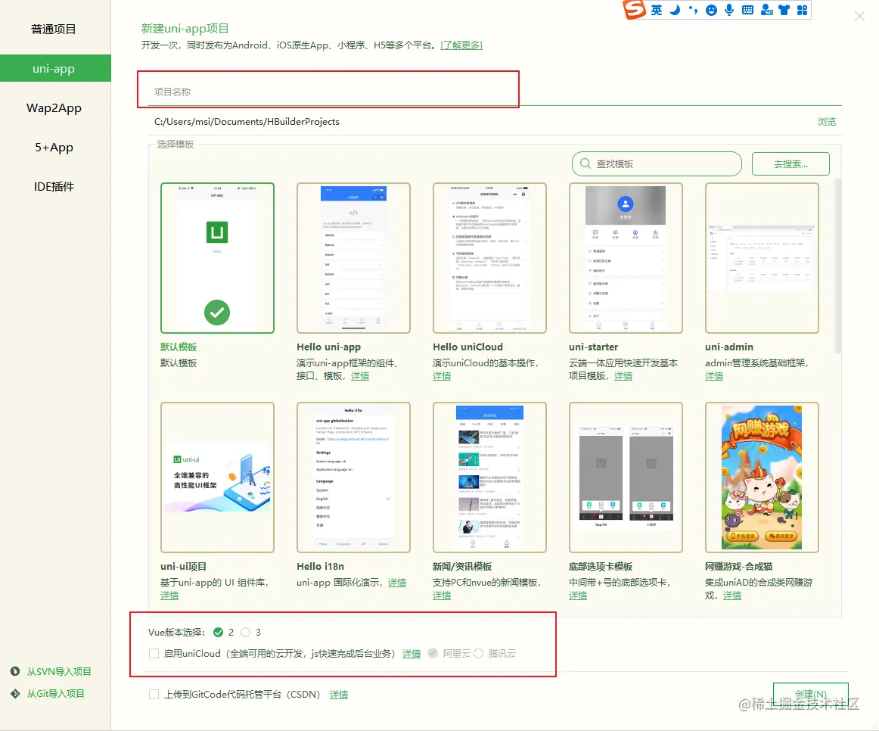Click the 去搜索... button
This screenshot has width=879, height=731.
(x=790, y=163)
